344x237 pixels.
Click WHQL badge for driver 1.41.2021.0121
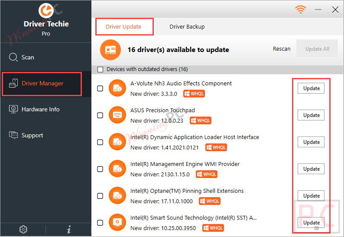pyautogui.click(x=216, y=147)
